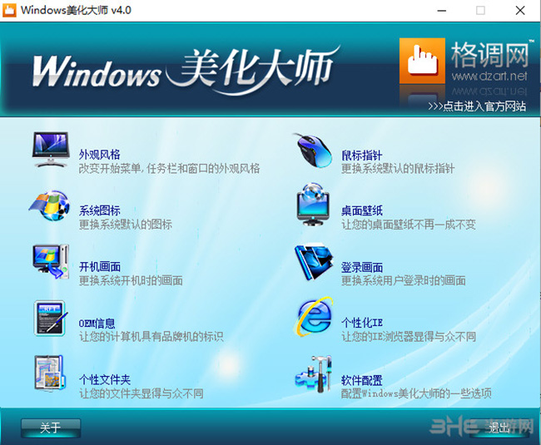The width and height of the screenshot is (541, 445).
Task: Open the 开机画面 title link
Action: click(x=99, y=267)
